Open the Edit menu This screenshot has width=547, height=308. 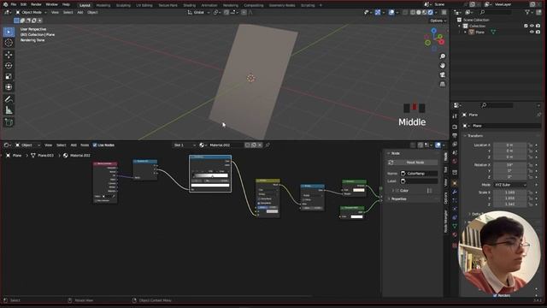coord(23,4)
